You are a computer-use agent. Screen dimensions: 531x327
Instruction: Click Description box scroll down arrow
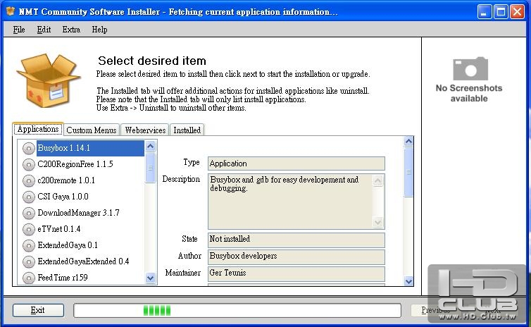[378, 222]
